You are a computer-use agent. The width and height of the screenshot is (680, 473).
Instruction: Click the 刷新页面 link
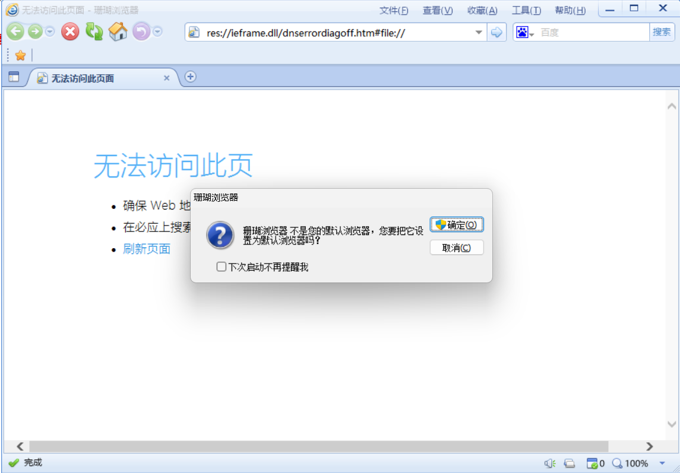pos(147,249)
